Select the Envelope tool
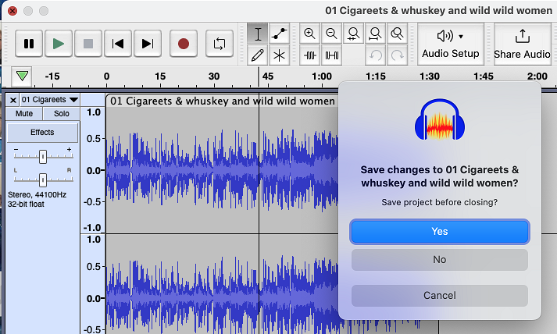Screen dimensions: 557x334 point(279,34)
